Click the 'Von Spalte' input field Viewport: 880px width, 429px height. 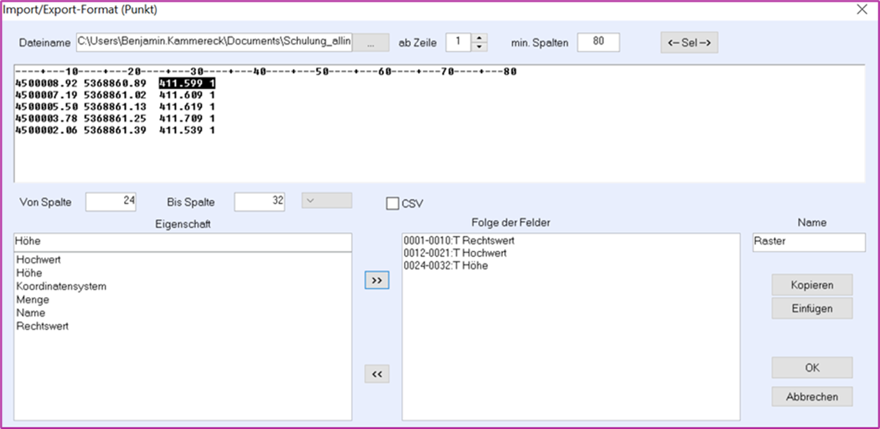click(x=111, y=202)
